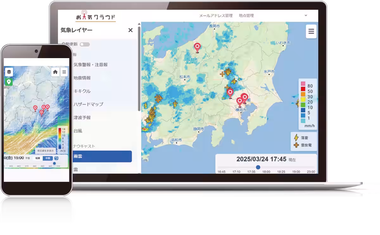The width and height of the screenshot is (380, 235).
Task: Select the 気象警報・注意報 layer
Action: [x=91, y=65]
